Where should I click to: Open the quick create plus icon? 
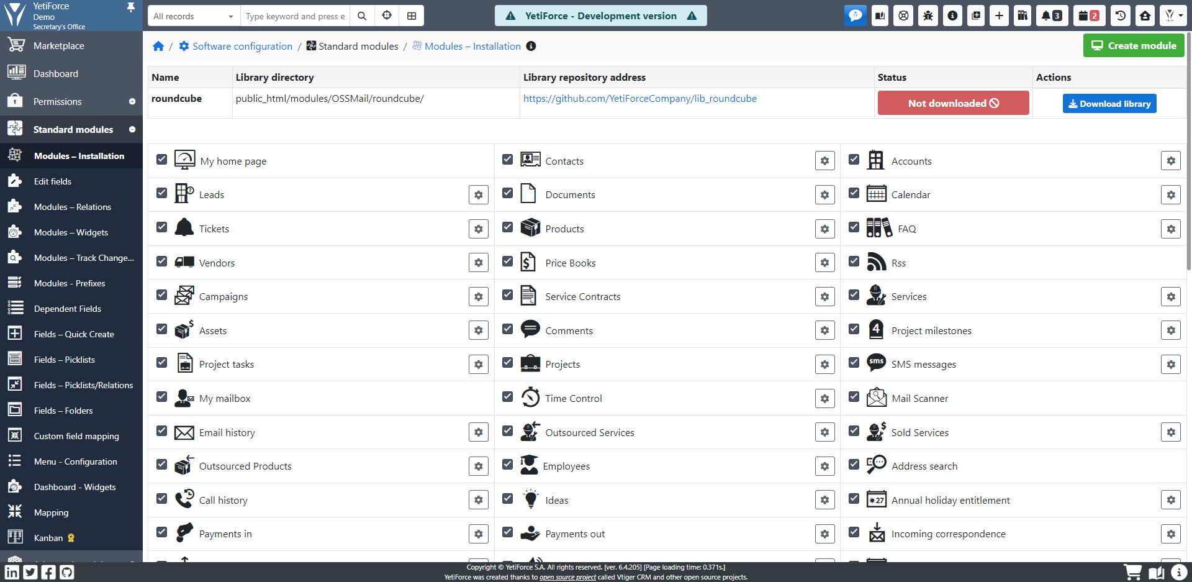[x=999, y=16]
